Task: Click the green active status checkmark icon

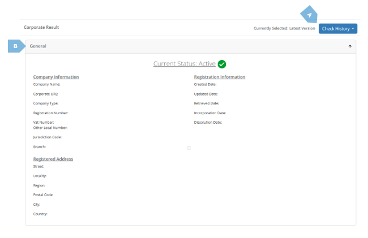Action: point(222,64)
